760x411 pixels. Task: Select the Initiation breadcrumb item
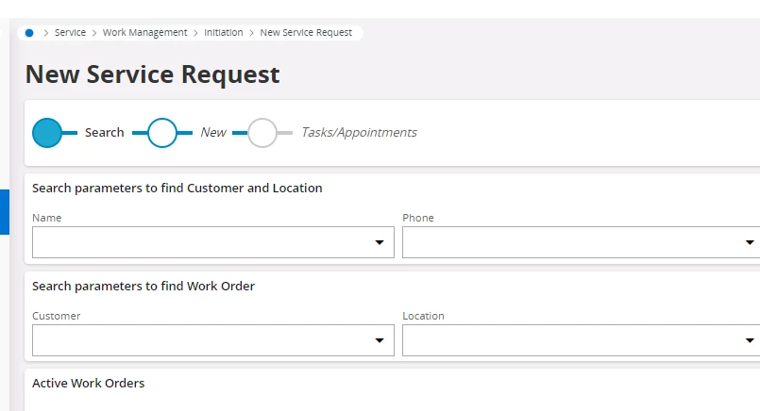[223, 32]
